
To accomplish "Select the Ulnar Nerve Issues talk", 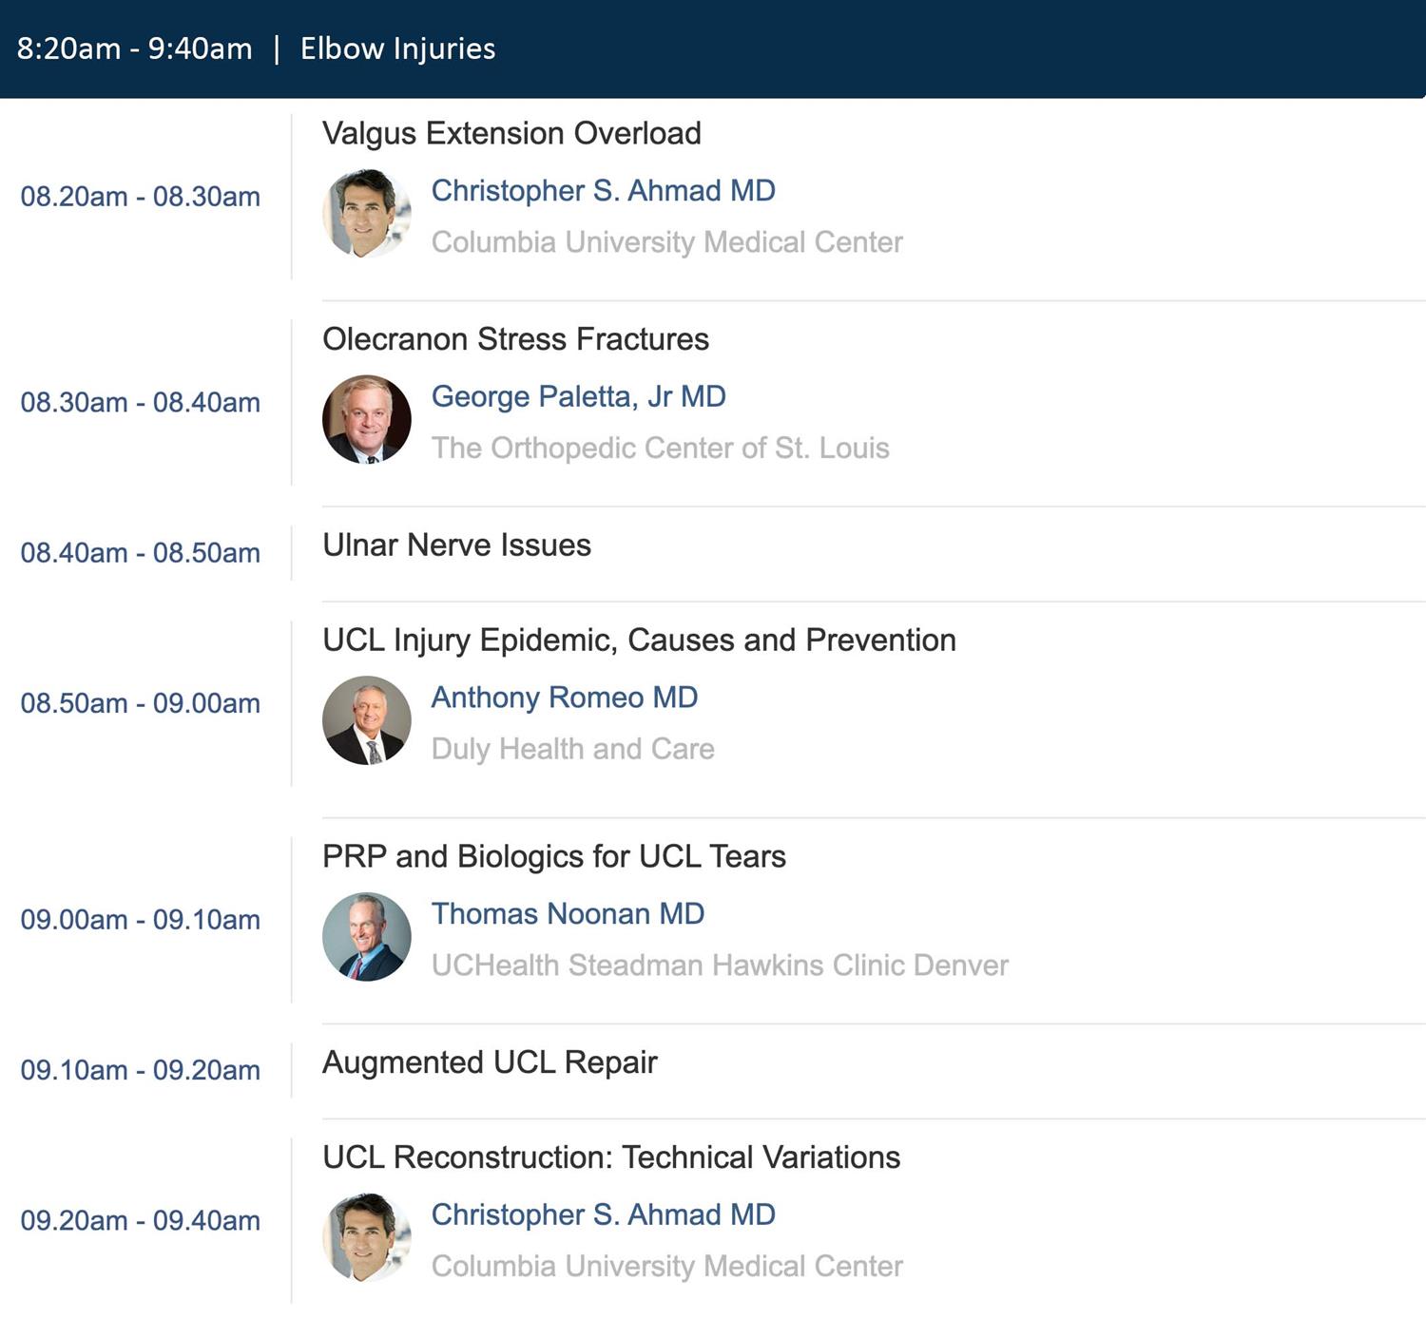I will [456, 545].
